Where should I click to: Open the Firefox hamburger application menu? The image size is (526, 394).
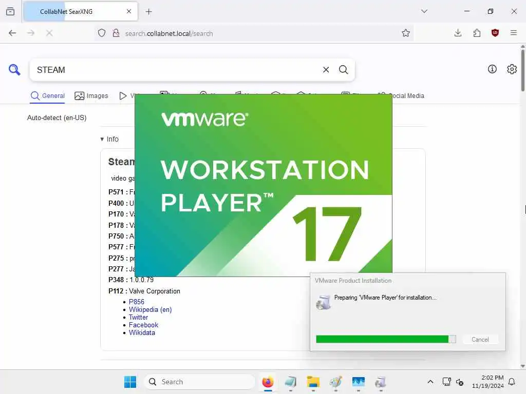[514, 33]
